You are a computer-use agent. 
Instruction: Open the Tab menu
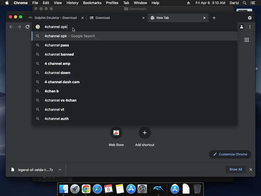[126, 3]
